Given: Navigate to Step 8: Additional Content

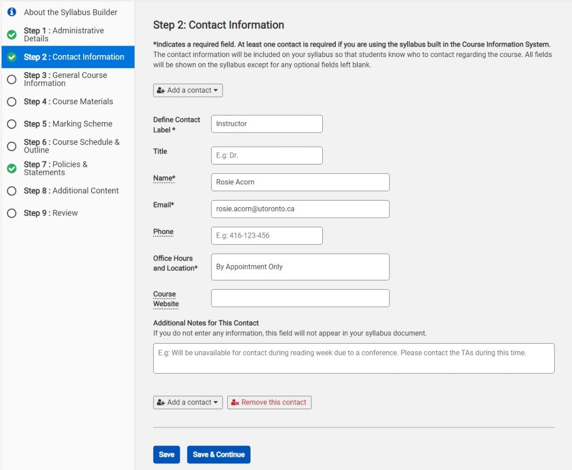Looking at the screenshot, I should point(71,191).
